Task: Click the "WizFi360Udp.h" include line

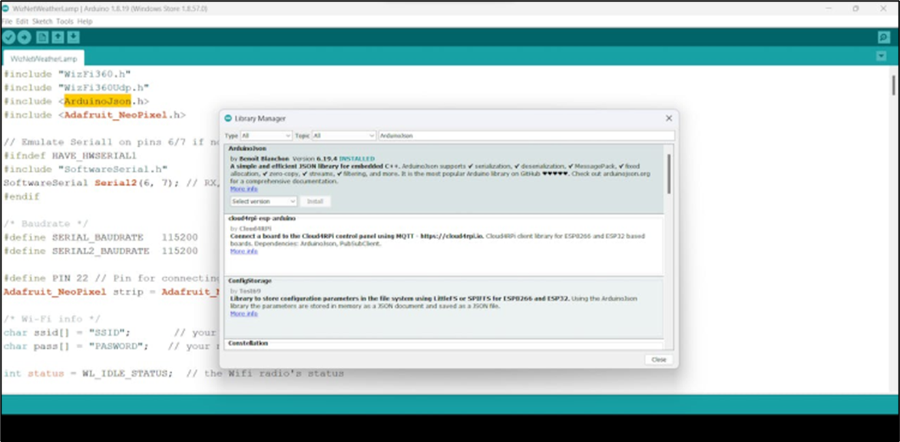Action: (x=76, y=88)
